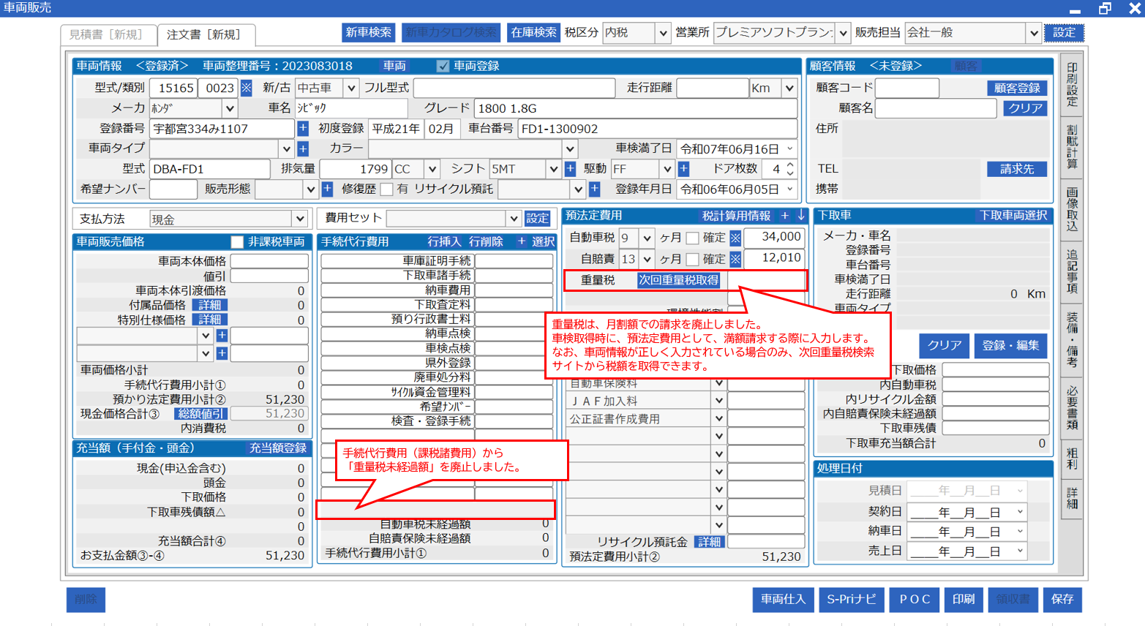Click the plus icon beside 車両タイプ dropdown
The height and width of the screenshot is (626, 1145).
pos(303,149)
